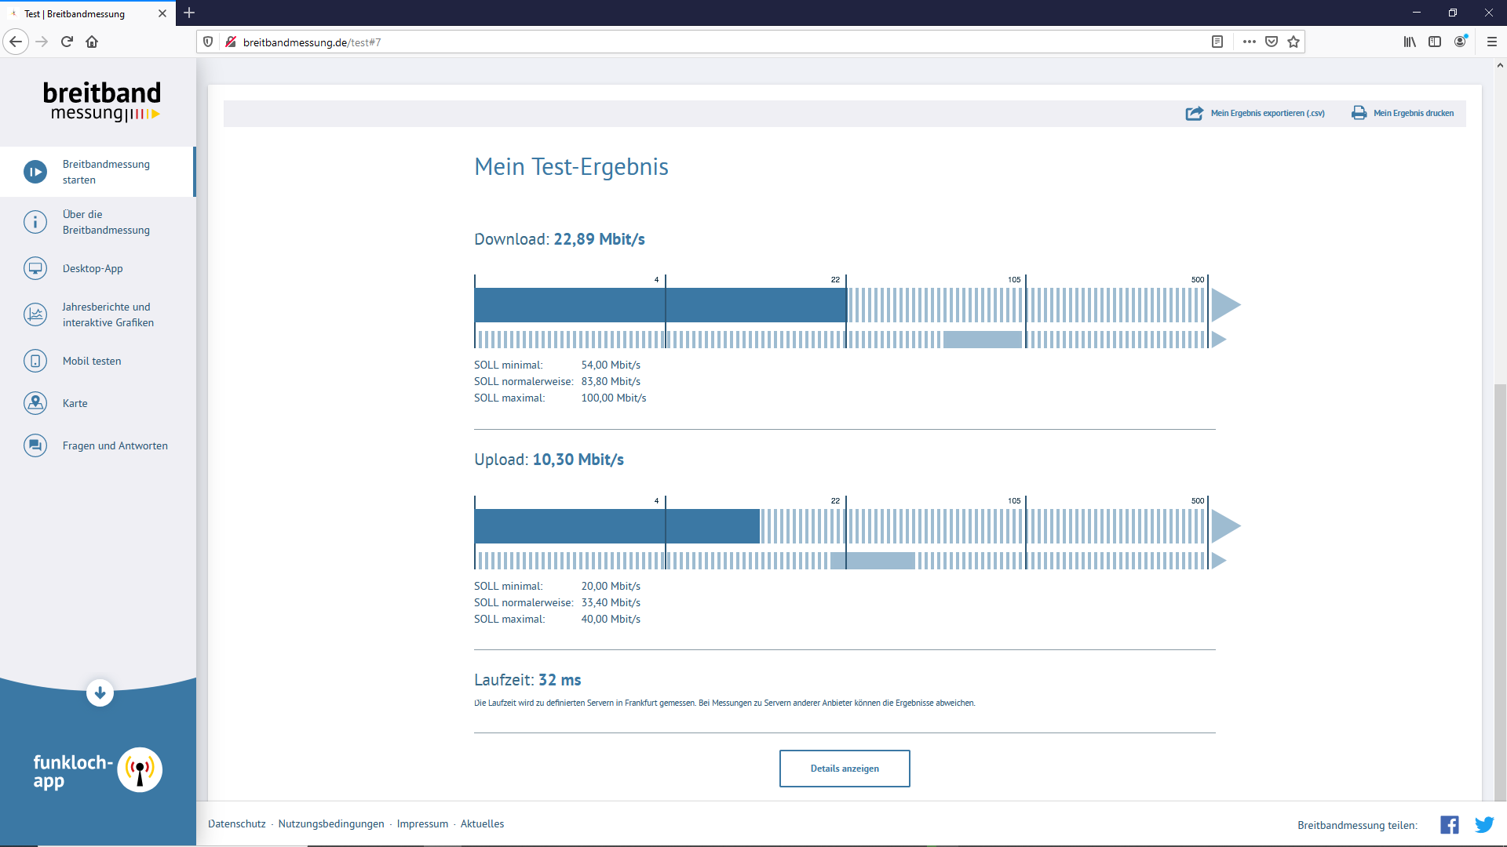This screenshot has height=847, width=1507.
Task: Click the funkloch-app antenna logo
Action: (140, 770)
